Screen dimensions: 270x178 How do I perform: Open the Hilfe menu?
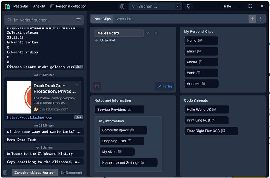point(227,7)
